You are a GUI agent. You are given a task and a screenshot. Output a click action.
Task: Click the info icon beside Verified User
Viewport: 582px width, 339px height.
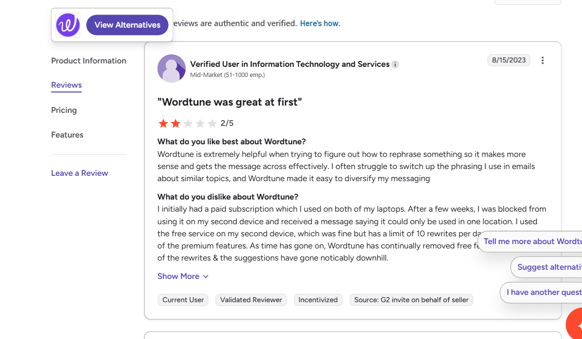[x=395, y=64]
